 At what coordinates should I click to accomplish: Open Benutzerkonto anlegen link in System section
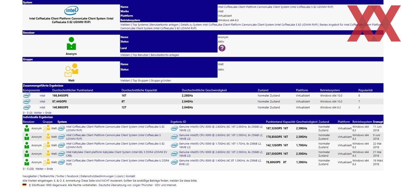(x=164, y=25)
